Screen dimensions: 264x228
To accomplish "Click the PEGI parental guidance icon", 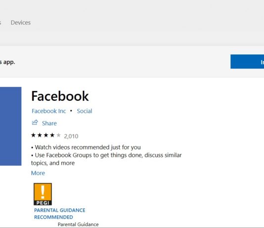I will point(43,194).
